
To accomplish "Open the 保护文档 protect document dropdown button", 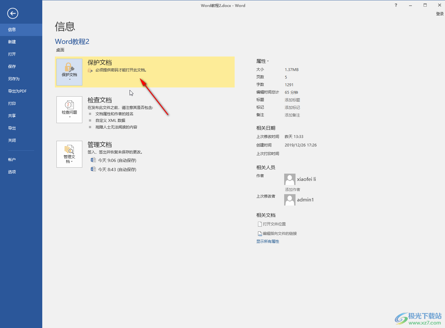I will pyautogui.click(x=69, y=72).
